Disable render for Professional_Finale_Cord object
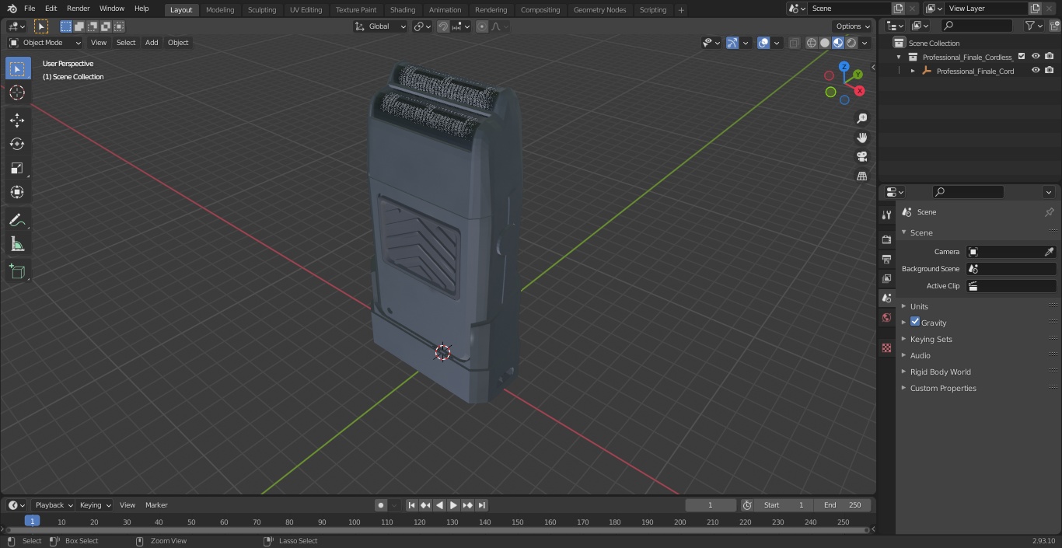Viewport: 1062px width, 548px height. [x=1050, y=71]
